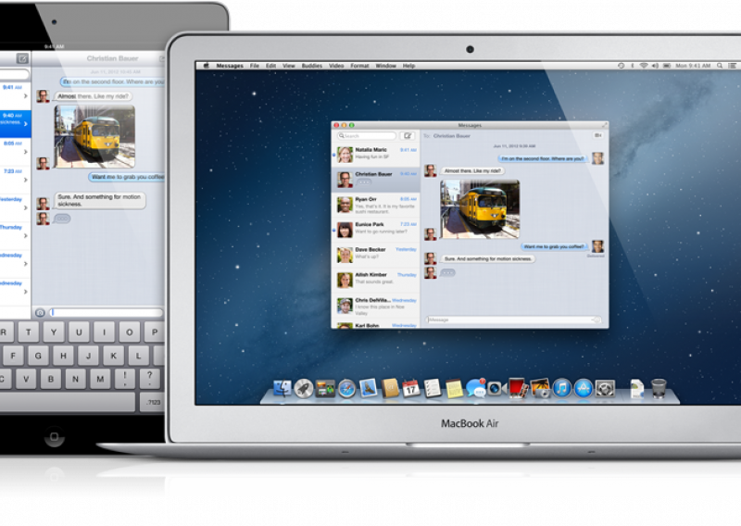741x526 pixels.
Task: Open the Messages menu in menu bar
Action: point(230,66)
